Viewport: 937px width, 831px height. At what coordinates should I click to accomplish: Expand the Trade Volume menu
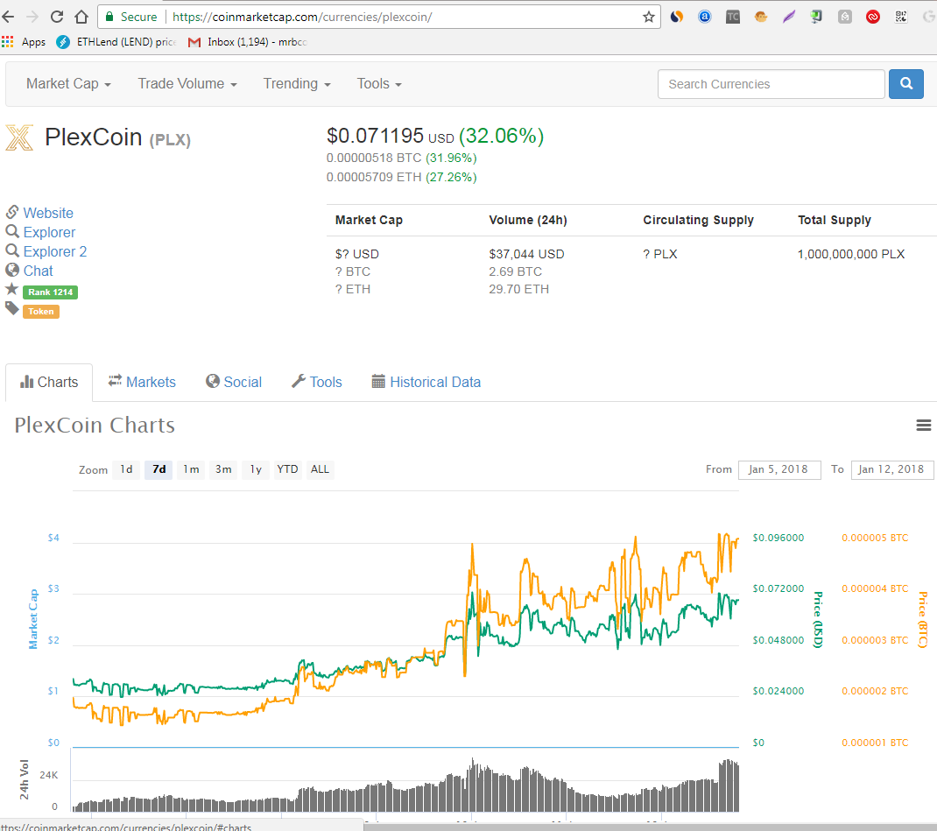pyautogui.click(x=187, y=84)
